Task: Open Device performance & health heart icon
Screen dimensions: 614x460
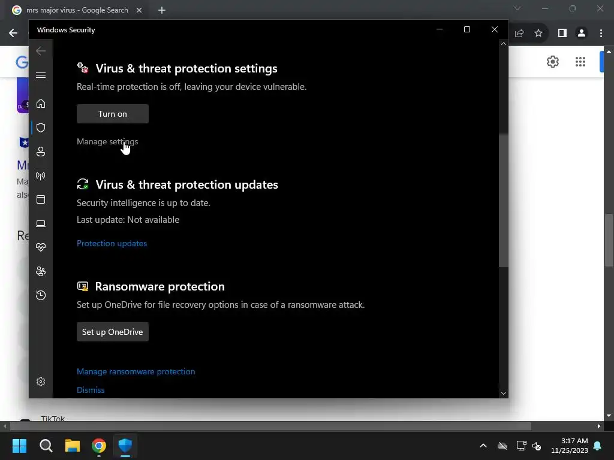Action: point(41,247)
